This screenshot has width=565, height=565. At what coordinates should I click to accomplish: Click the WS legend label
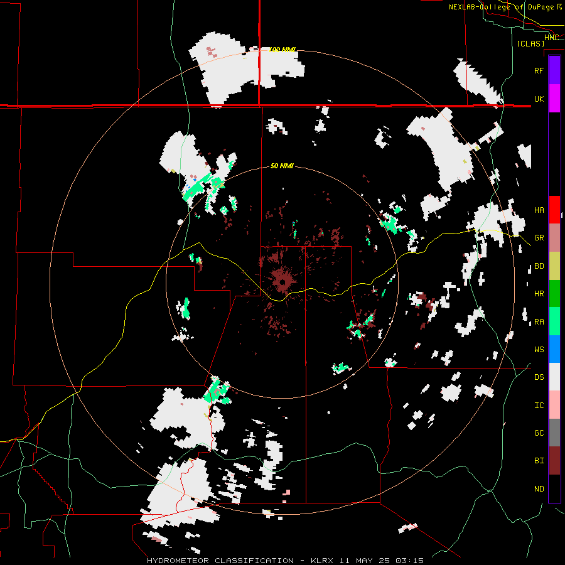(x=539, y=350)
